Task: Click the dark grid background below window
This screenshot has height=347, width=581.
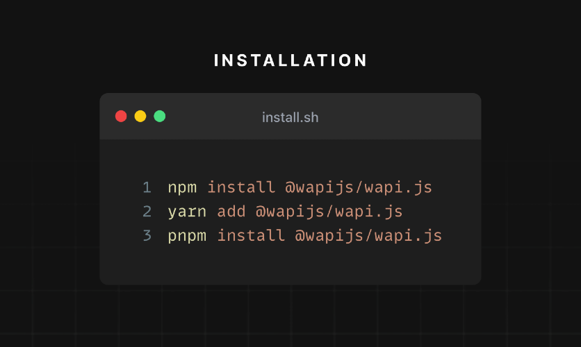Action: tap(290, 318)
